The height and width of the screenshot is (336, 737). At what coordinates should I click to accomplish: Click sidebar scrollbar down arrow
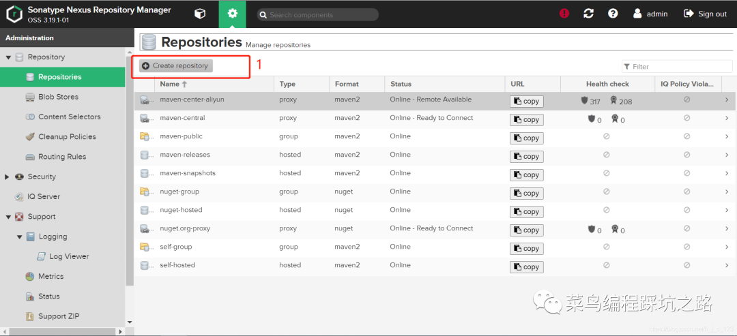130,322
